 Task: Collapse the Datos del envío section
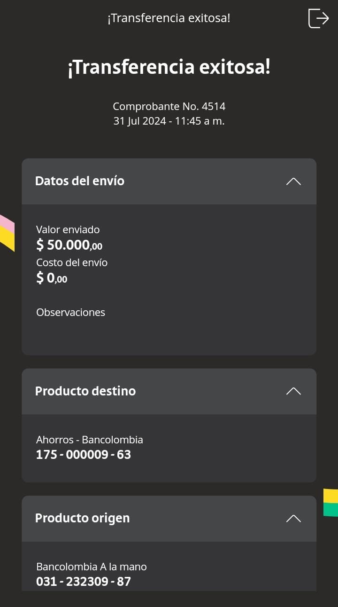coord(293,181)
